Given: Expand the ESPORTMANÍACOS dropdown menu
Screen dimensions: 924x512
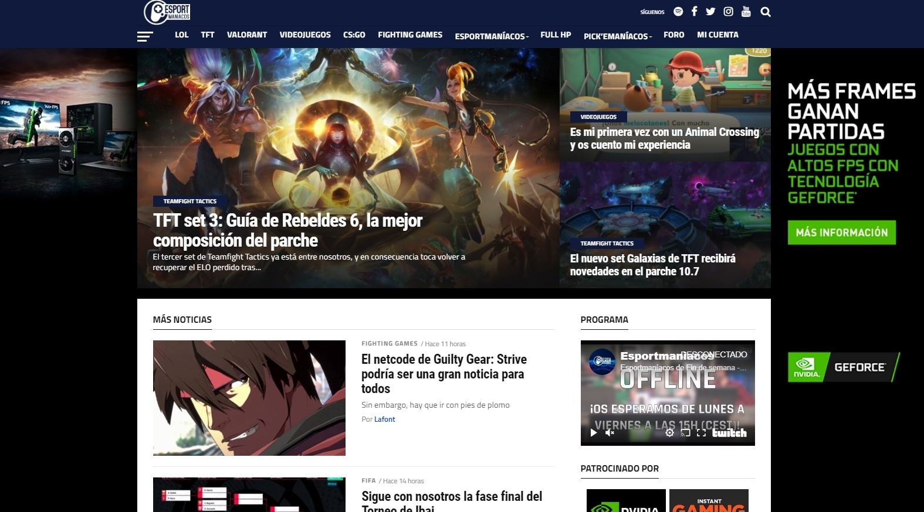Looking at the screenshot, I should [491, 36].
